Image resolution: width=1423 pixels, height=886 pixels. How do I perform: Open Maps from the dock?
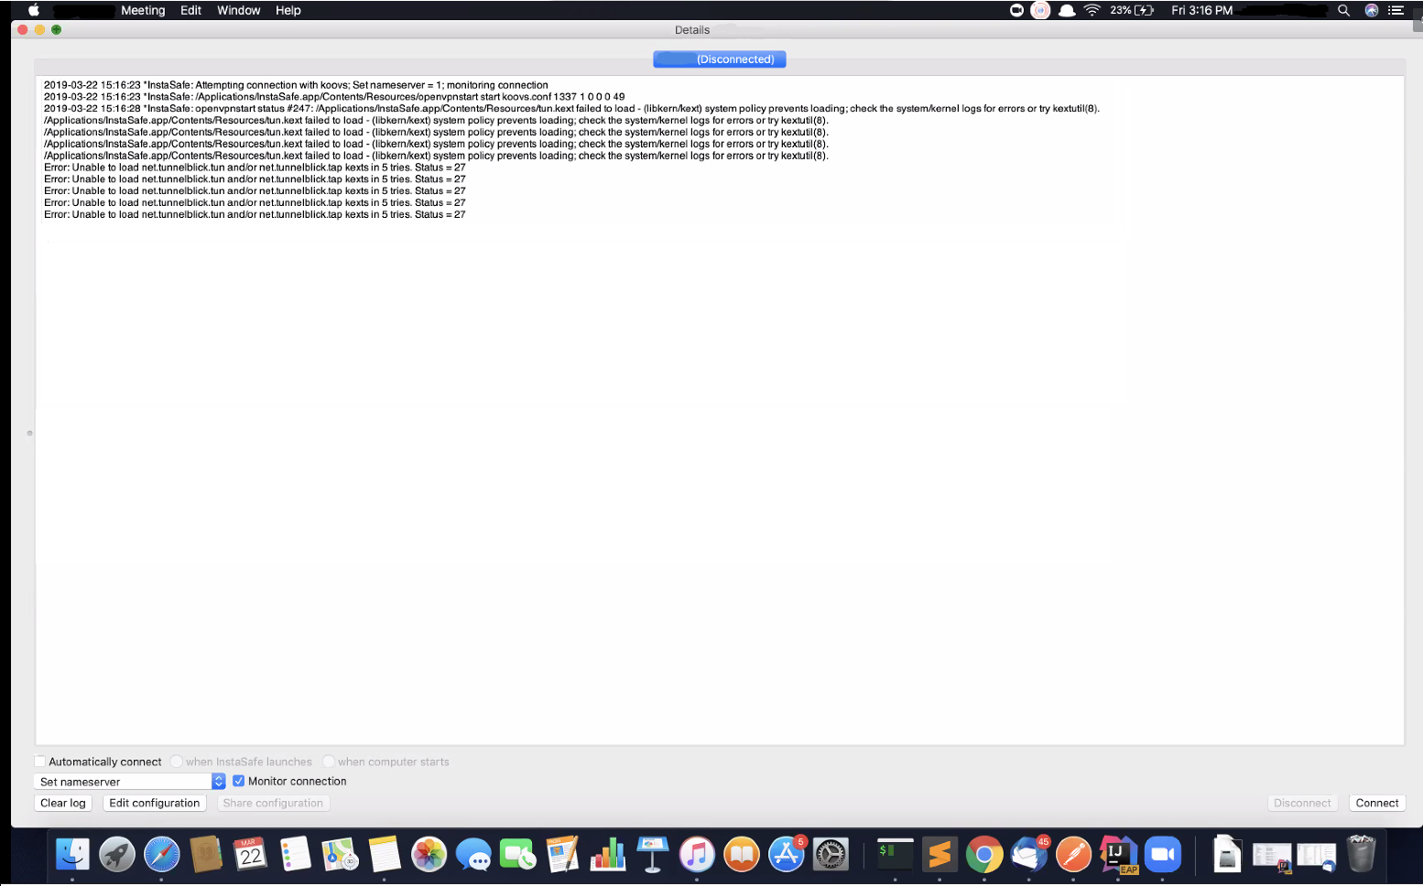[x=340, y=855]
